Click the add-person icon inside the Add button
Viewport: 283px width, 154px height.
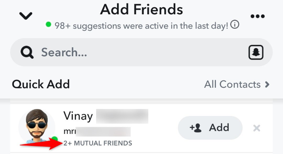click(x=196, y=128)
